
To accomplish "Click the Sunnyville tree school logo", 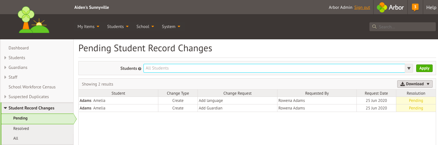I will click(x=33, y=20).
